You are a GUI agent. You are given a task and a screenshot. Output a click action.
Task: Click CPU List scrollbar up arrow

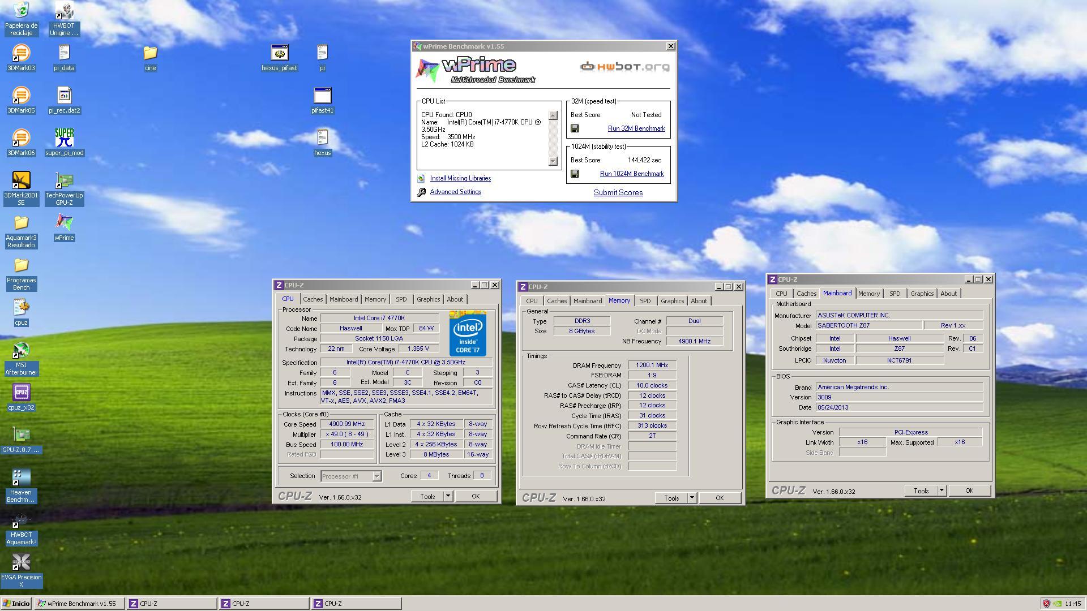tap(553, 115)
